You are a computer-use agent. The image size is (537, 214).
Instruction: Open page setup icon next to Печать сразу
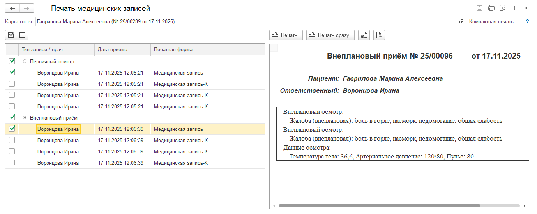364,35
